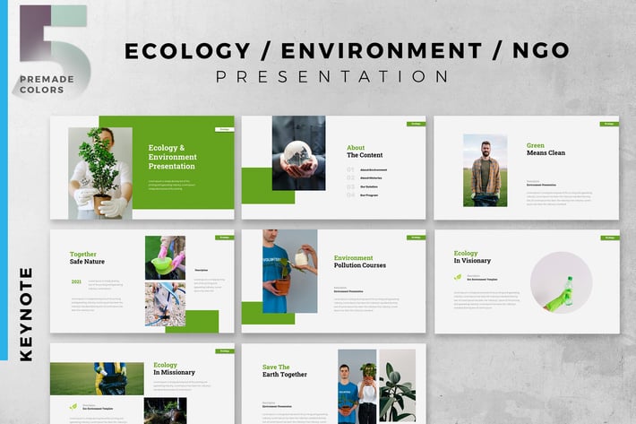
Task: Click the volunteer in blue shirt photo
Action: coord(290,271)
